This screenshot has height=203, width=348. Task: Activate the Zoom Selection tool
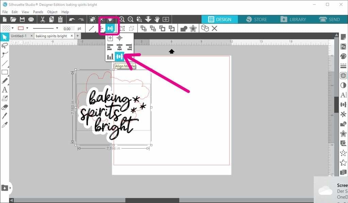[139, 19]
